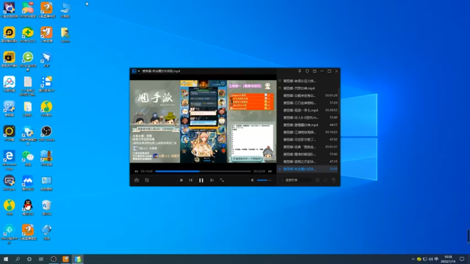Open the Network globe desktop icon

point(46,232)
